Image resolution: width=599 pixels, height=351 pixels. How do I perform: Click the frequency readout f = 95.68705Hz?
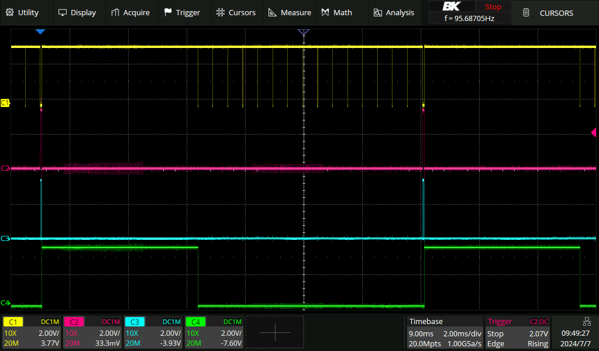point(469,18)
